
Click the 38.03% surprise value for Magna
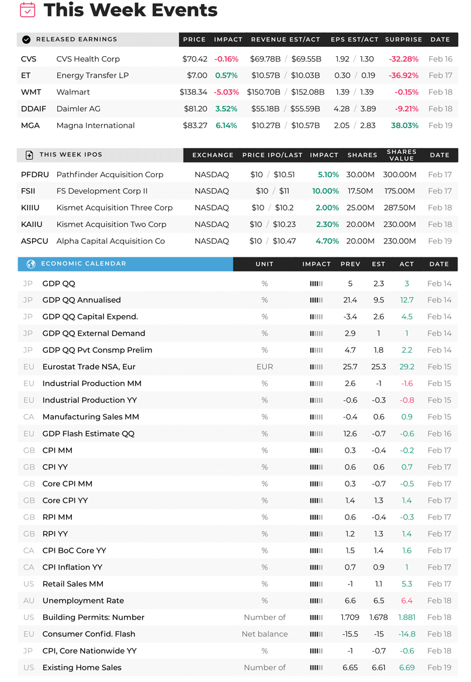[x=404, y=126]
